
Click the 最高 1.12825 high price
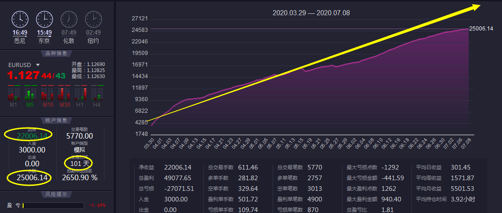pyautogui.click(x=88, y=70)
